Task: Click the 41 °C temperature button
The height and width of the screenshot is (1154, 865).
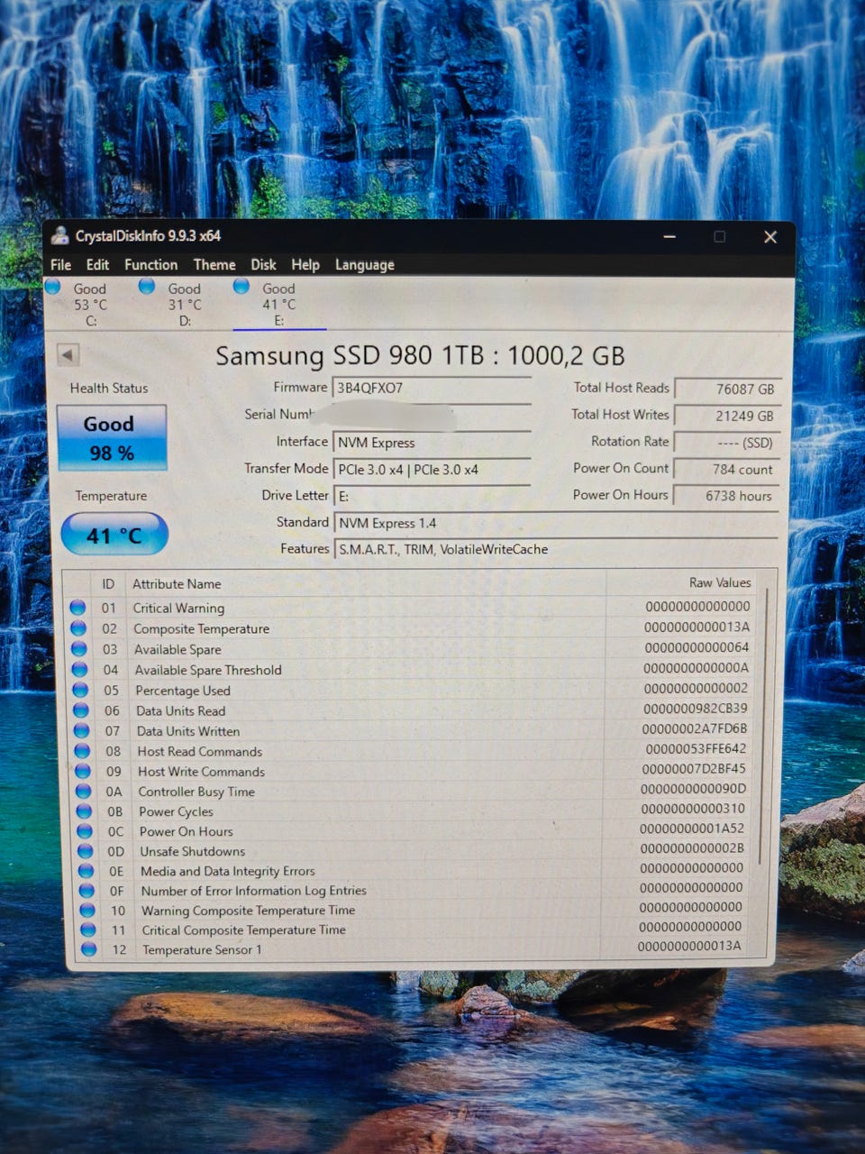Action: (114, 535)
